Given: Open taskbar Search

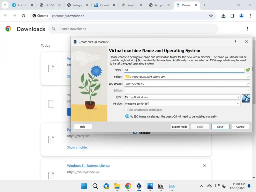Looking at the screenshot, I should point(95,186).
